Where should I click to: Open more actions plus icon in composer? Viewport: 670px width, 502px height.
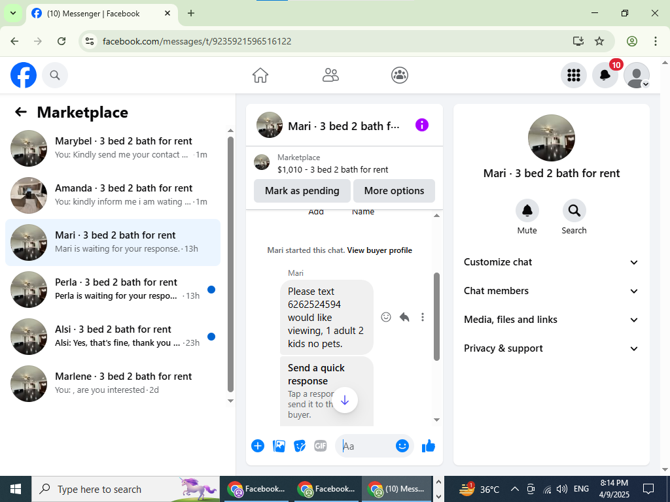pos(258,446)
